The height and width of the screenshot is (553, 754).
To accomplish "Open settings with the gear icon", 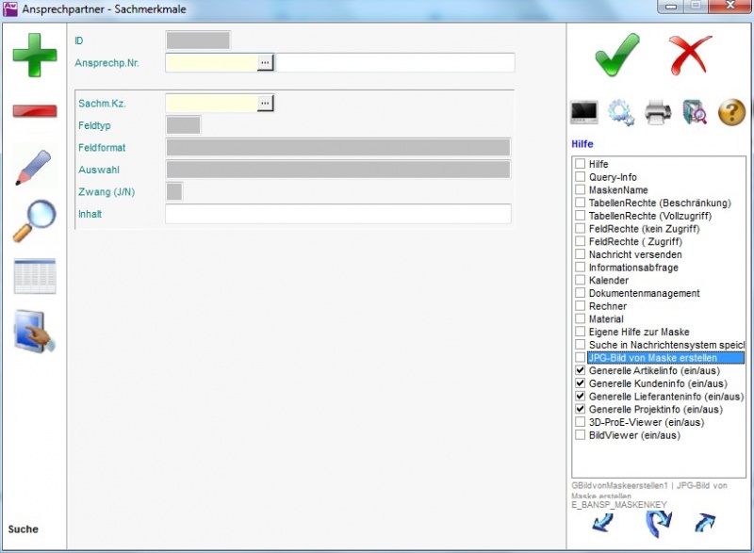I will pyautogui.click(x=621, y=113).
